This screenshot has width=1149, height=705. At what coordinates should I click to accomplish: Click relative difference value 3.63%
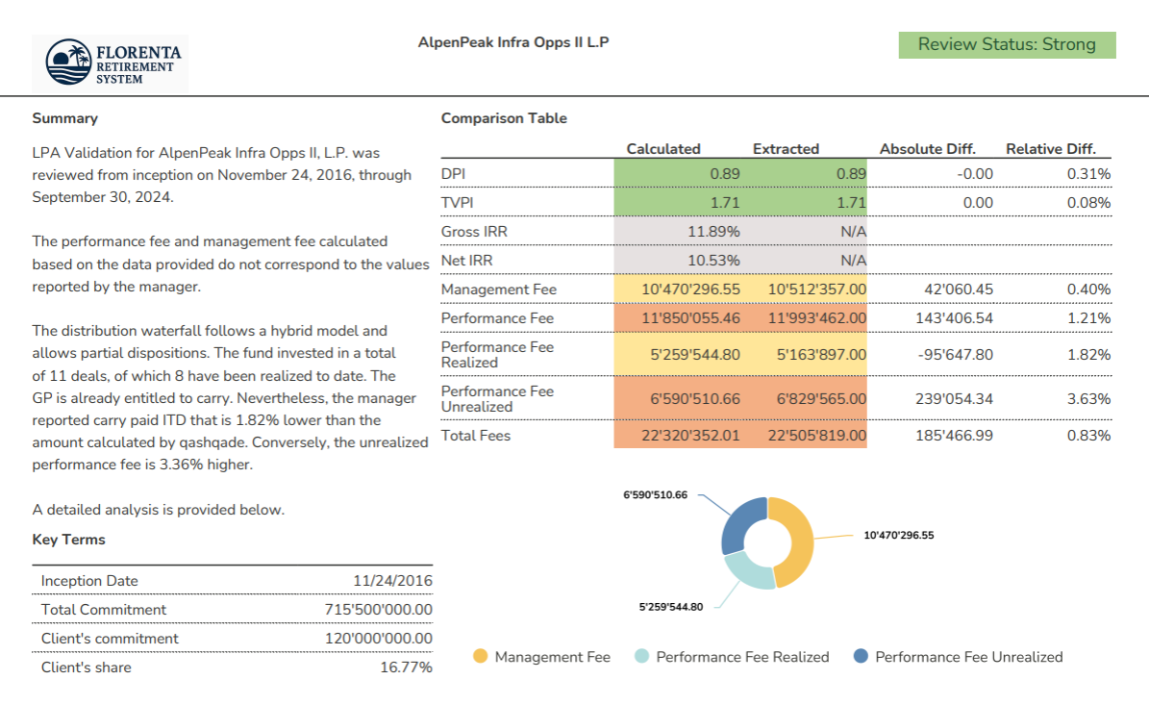click(x=1089, y=399)
